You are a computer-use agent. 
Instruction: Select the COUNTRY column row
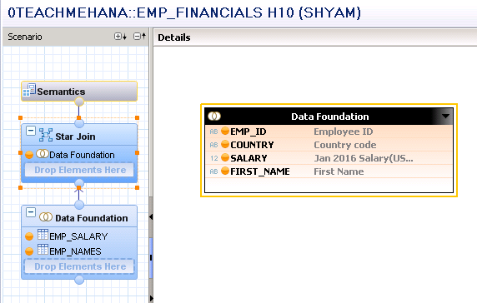pyautogui.click(x=329, y=145)
